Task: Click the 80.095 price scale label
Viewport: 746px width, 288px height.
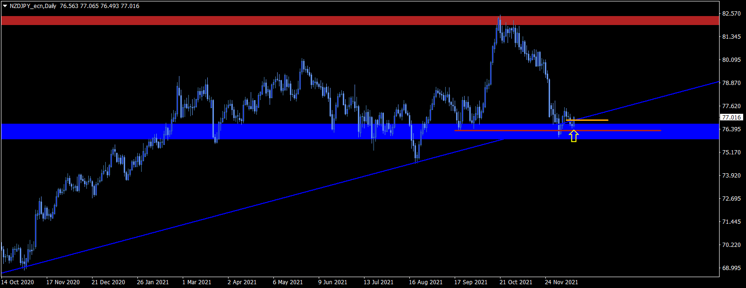Action: [731, 60]
